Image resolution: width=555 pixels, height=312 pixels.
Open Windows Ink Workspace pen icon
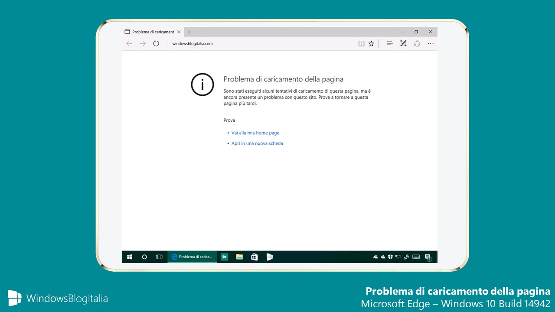tap(406, 257)
